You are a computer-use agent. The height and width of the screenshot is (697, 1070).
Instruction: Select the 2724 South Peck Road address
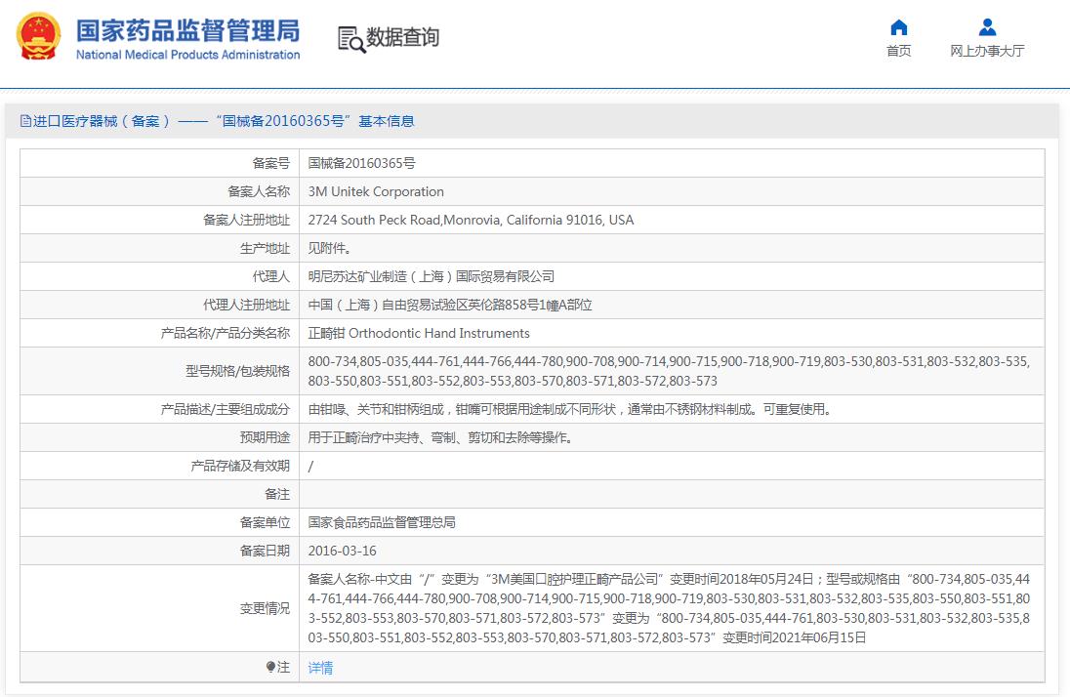pyautogui.click(x=471, y=220)
